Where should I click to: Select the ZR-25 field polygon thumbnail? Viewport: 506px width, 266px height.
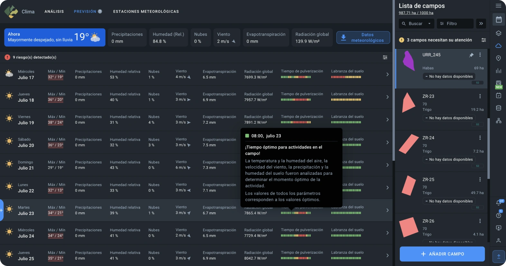point(409,185)
